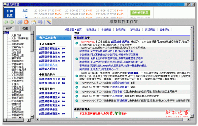Open the 游戏频道 navigation link
The image size is (198, 126).
click(135, 30)
